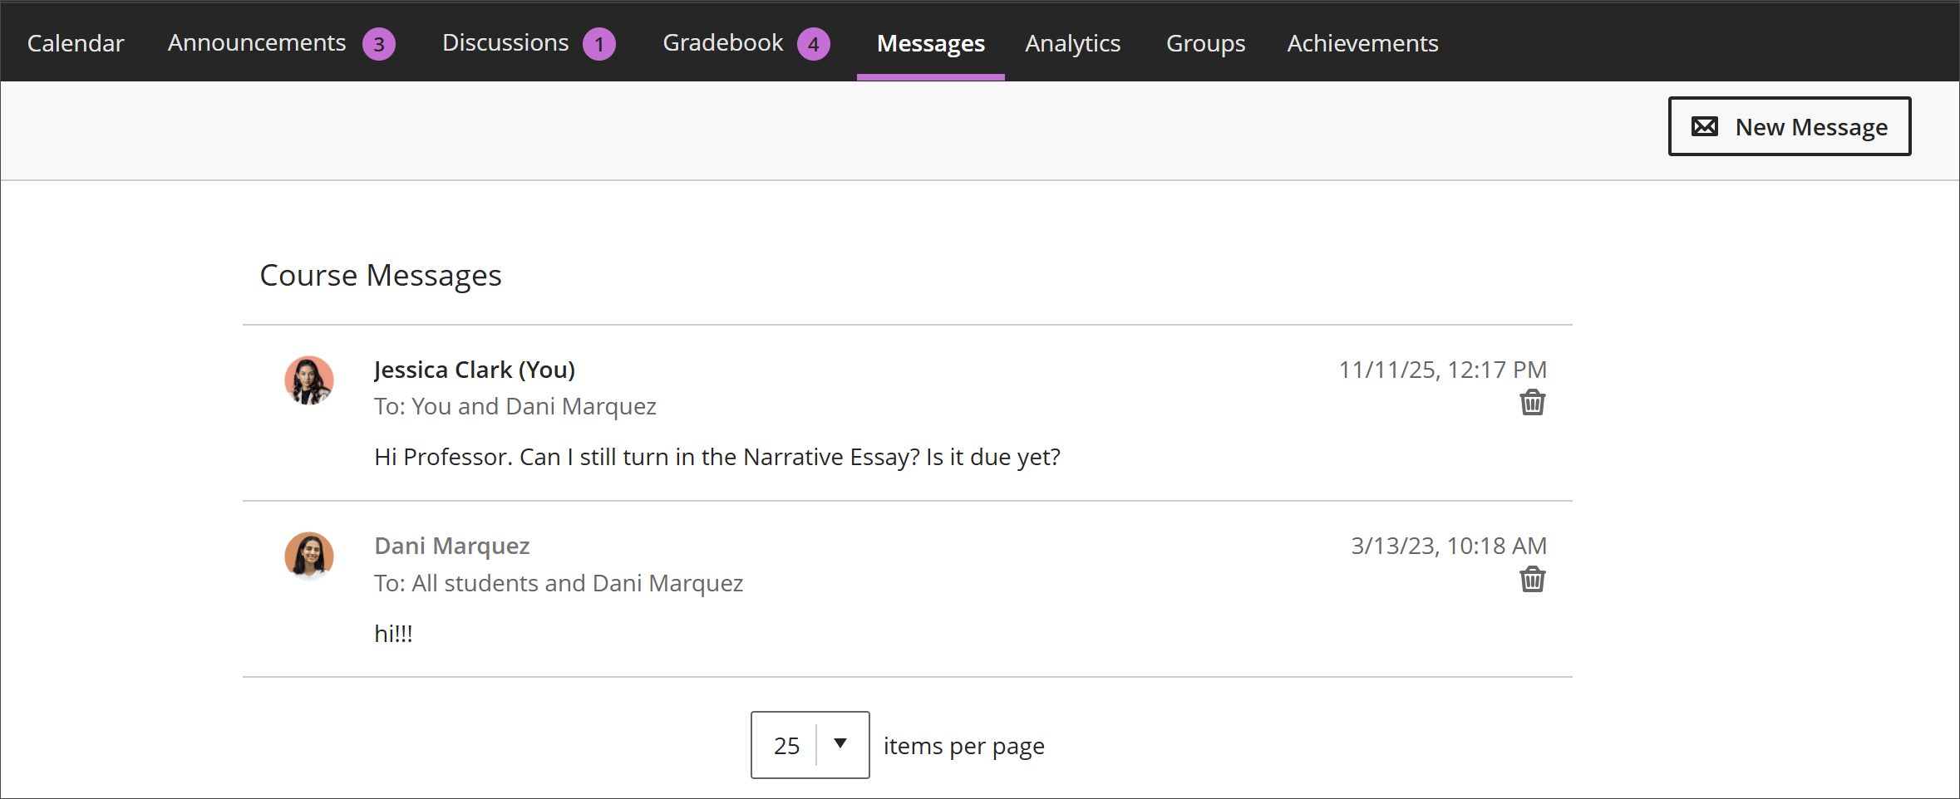
Task: Click the Course Messages heading
Action: coord(380,275)
